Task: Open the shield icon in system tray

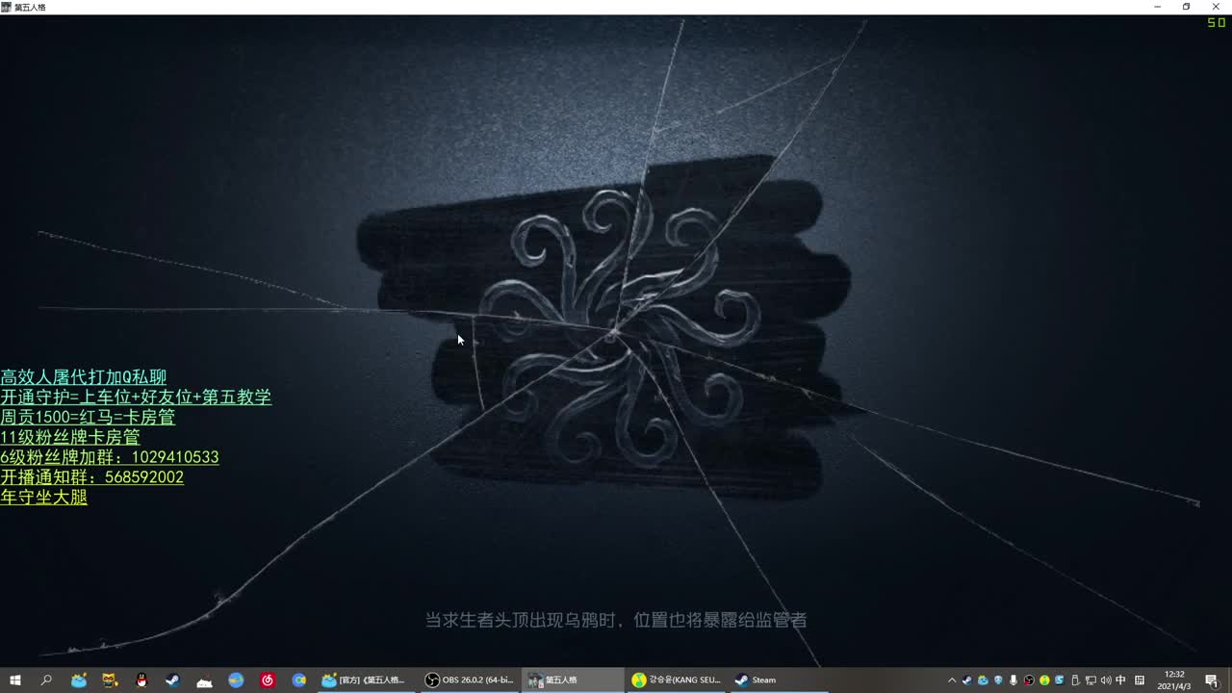Action: [x=998, y=680]
